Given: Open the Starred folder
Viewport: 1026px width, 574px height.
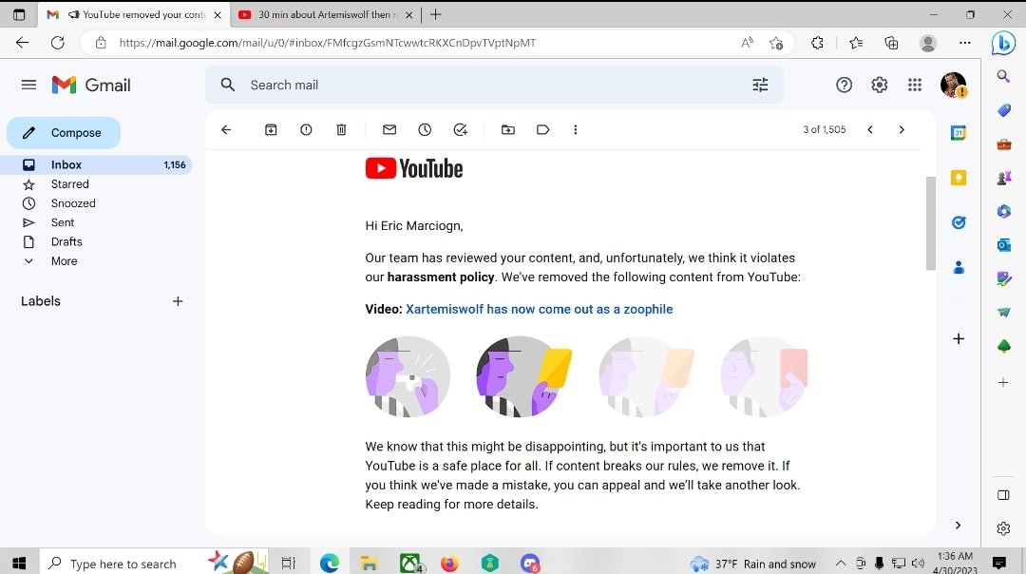Looking at the screenshot, I should (70, 184).
